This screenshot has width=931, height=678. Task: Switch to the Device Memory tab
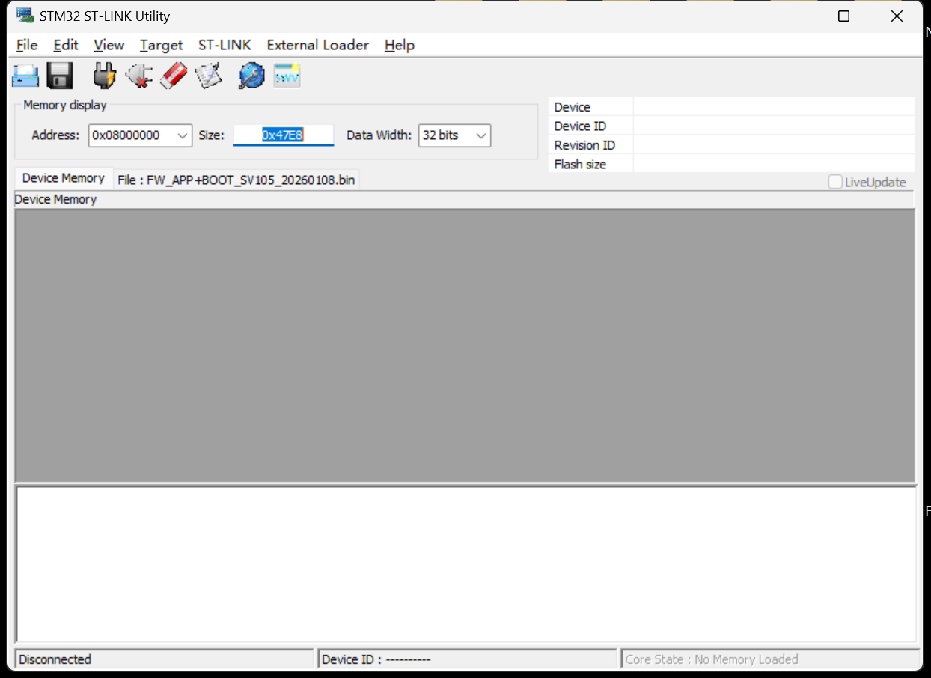(64, 178)
